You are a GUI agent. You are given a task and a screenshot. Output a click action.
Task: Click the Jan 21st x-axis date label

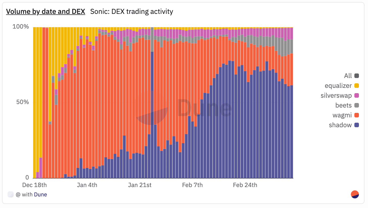point(140,185)
